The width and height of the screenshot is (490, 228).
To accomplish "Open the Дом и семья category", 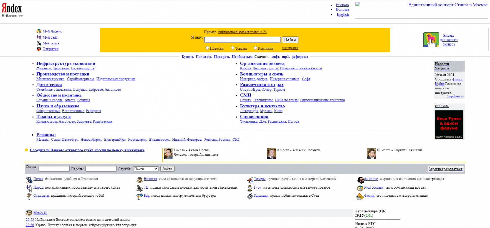I will click(49, 85).
